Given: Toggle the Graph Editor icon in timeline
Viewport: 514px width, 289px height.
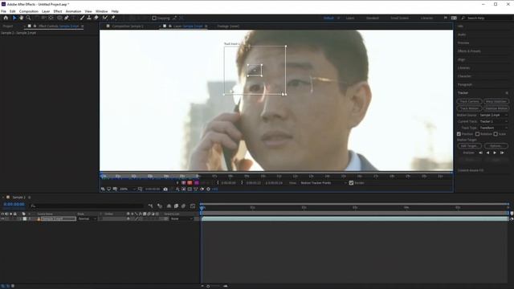Looking at the screenshot, I should pos(193,206).
